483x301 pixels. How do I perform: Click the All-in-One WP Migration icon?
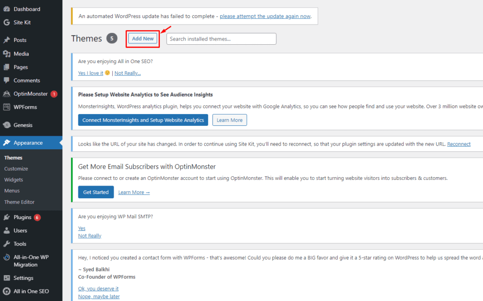click(x=7, y=257)
